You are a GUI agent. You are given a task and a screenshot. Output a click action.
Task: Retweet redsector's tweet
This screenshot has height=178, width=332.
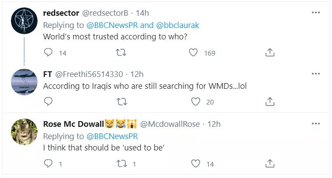(x=122, y=52)
